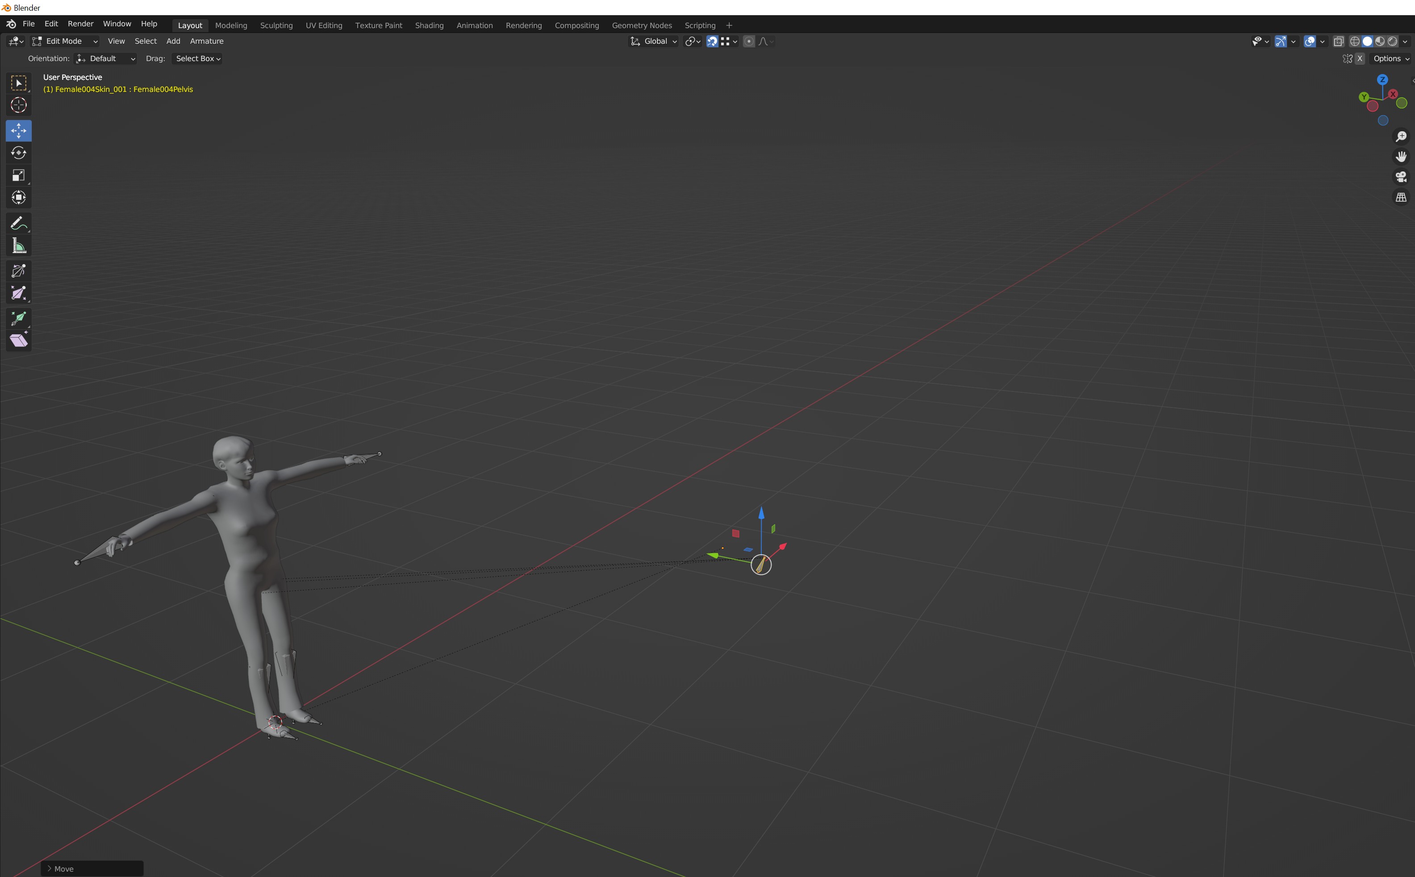Open pivot point dropdown
Viewport: 1415px width, 877px height.
pos(693,41)
